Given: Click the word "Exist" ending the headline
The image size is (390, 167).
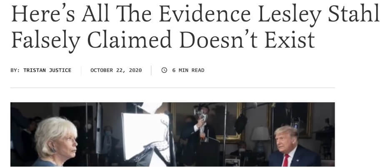Looking at the screenshot, I should [290, 39].
